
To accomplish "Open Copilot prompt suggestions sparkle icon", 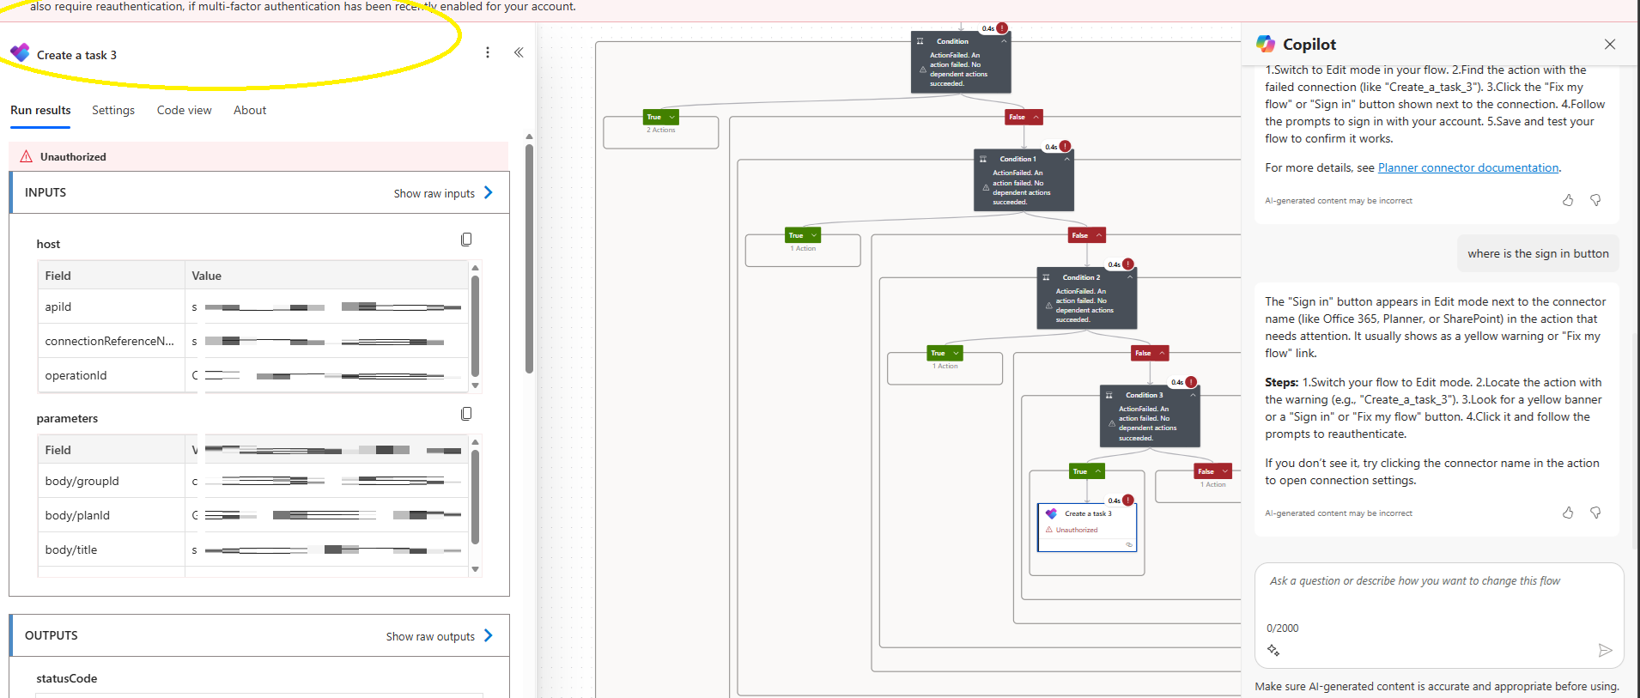I will [x=1273, y=650].
